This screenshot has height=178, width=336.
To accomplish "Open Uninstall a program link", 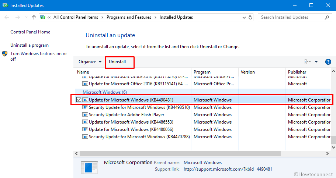I will coord(30,45).
